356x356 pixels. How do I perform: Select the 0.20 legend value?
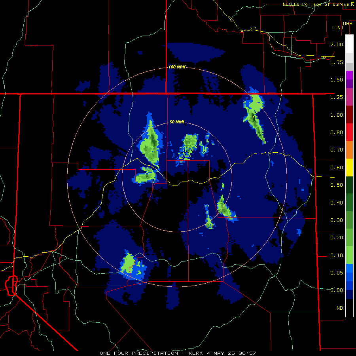[x=337, y=238]
